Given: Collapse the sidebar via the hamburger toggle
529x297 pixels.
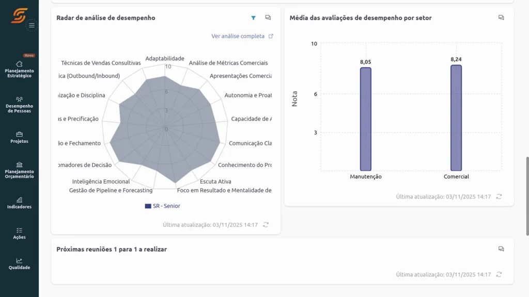Looking at the screenshot, I should [31, 25].
